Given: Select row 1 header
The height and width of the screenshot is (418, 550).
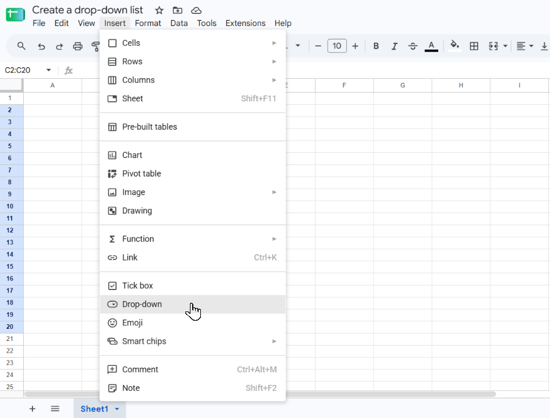Looking at the screenshot, I should tap(12, 98).
